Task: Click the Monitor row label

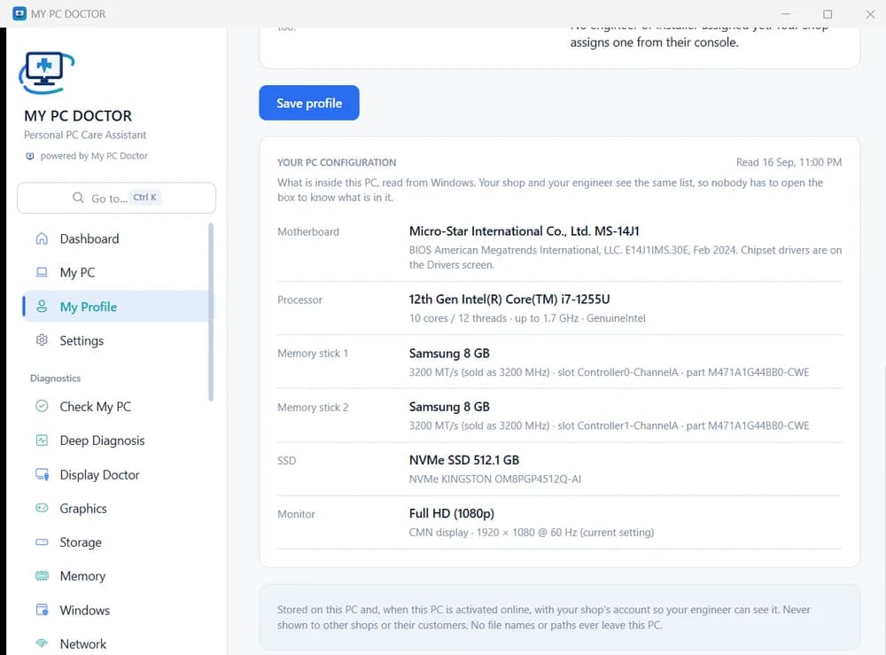Action: (x=296, y=514)
